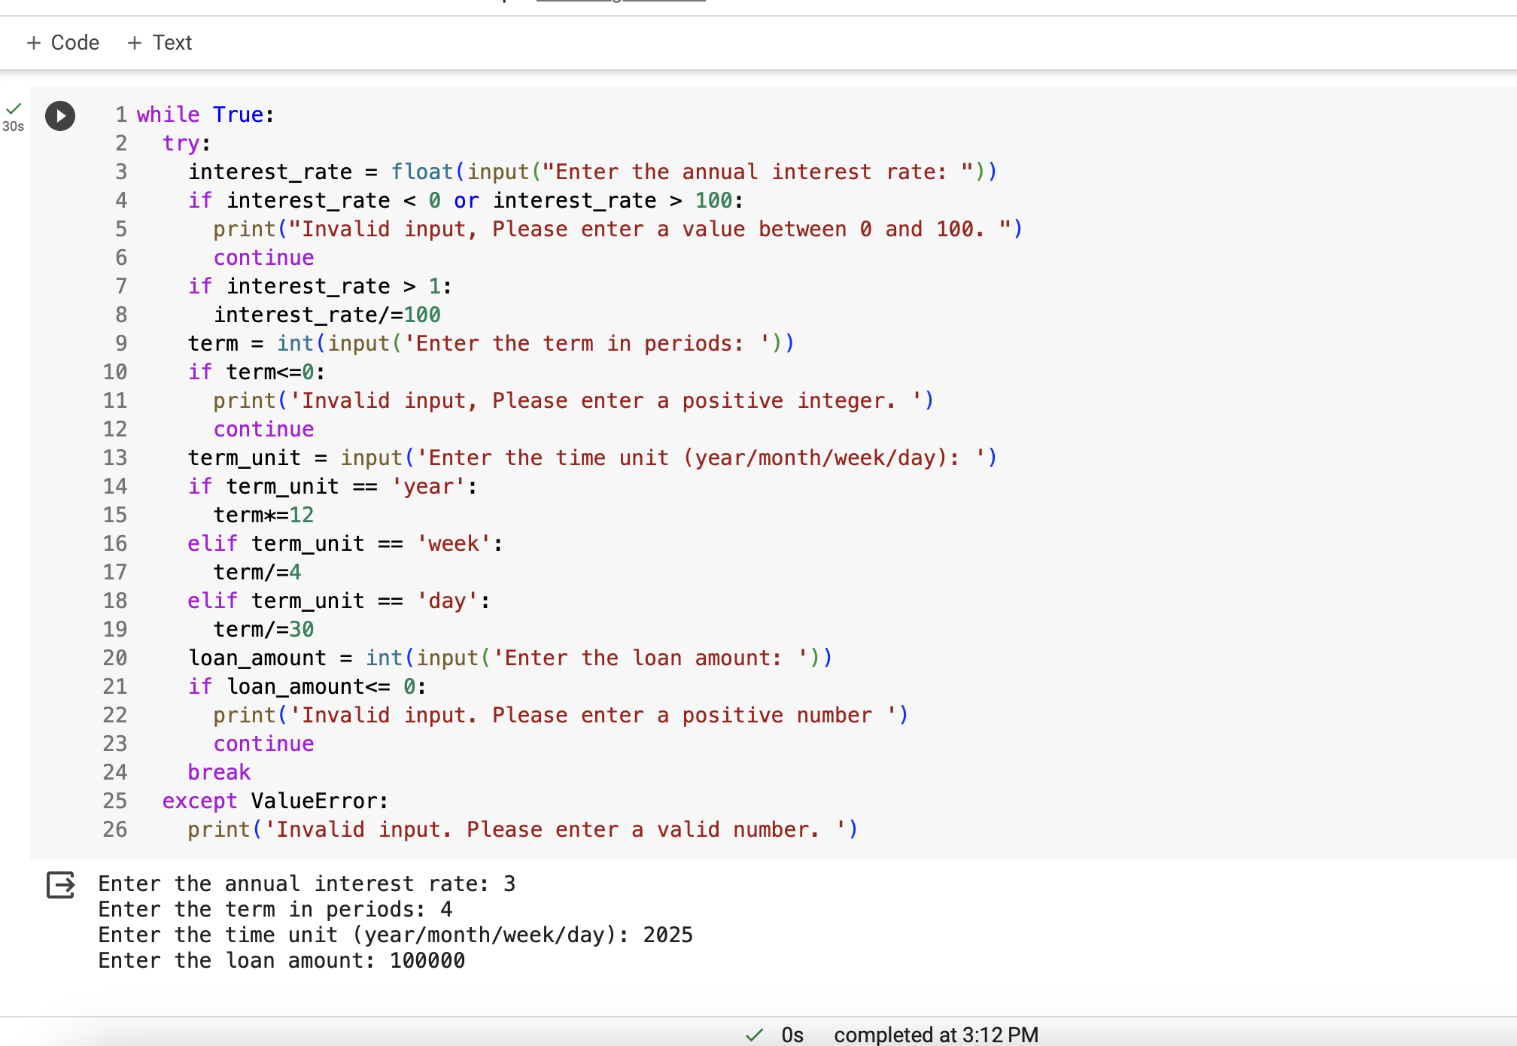The width and height of the screenshot is (1517, 1046).
Task: Click the 'Enter the term in periods' line
Action: (491, 343)
